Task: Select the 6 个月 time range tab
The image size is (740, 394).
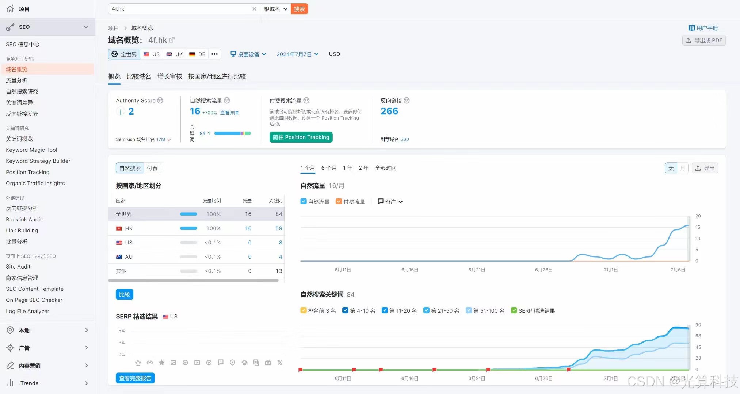Action: [329, 168]
